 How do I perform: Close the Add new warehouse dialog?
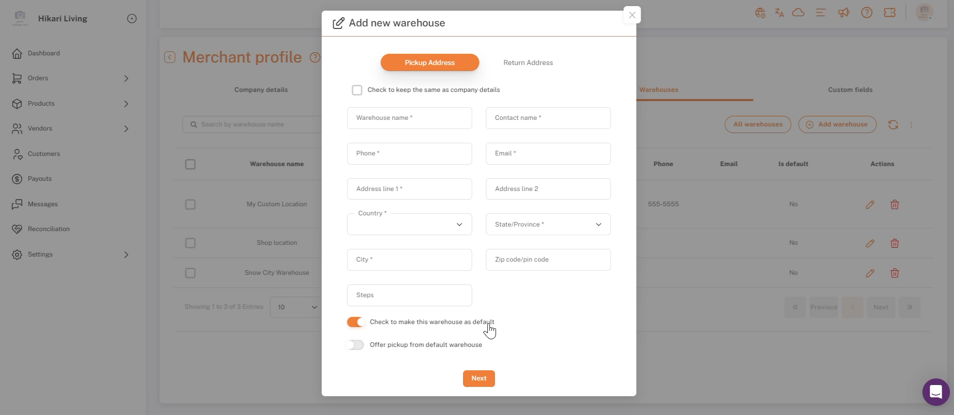(632, 15)
